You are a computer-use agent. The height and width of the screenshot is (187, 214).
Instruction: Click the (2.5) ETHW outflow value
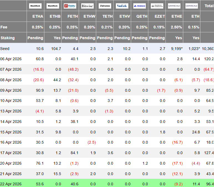pos(92,142)
